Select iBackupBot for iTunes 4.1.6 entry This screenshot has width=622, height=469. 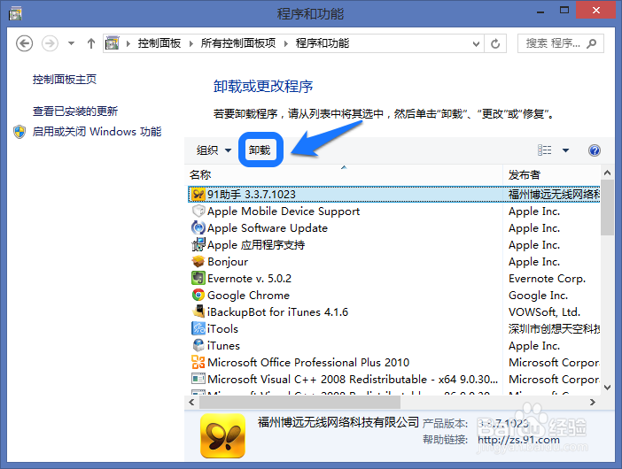(394, 312)
